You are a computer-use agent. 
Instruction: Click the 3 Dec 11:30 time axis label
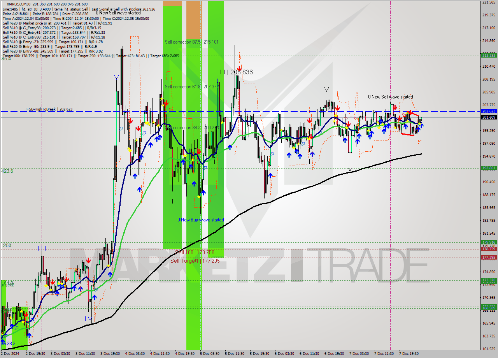click(85, 354)
